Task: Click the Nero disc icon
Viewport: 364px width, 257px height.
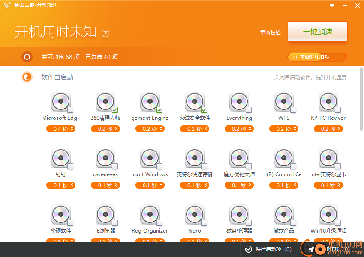Action: click(x=195, y=214)
